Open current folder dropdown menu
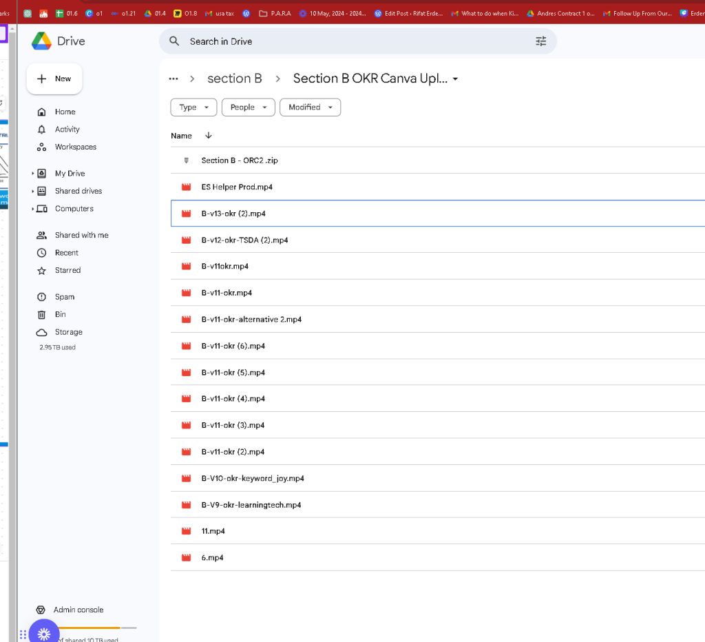Screen dimensions: 705x642 [x=456, y=79]
